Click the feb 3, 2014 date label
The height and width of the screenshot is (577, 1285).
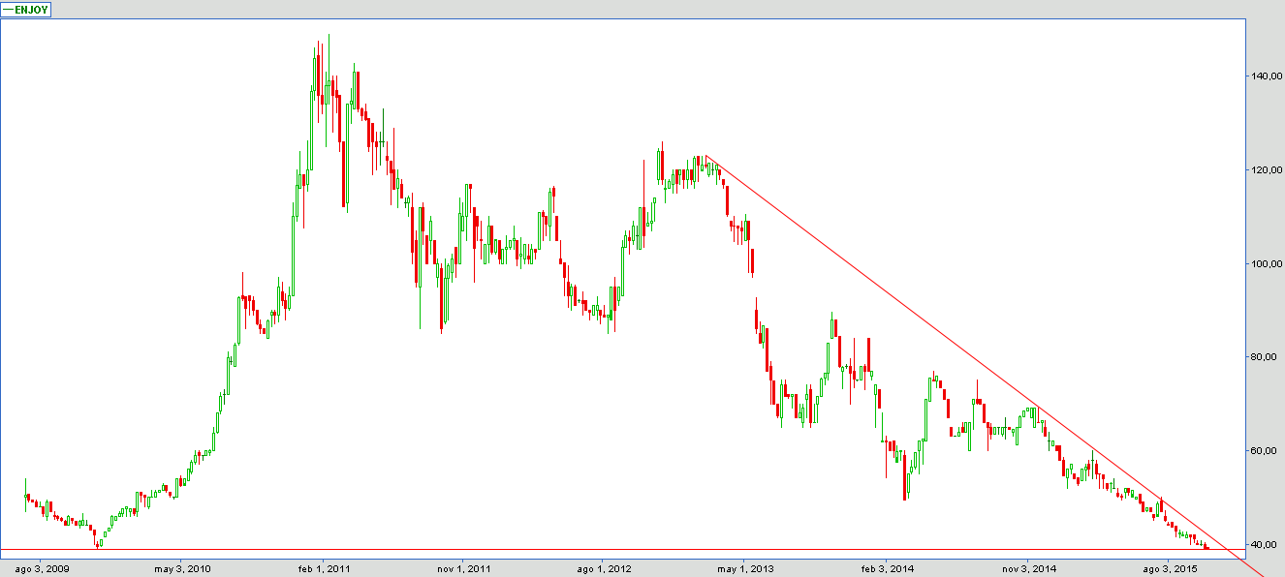[888, 568]
